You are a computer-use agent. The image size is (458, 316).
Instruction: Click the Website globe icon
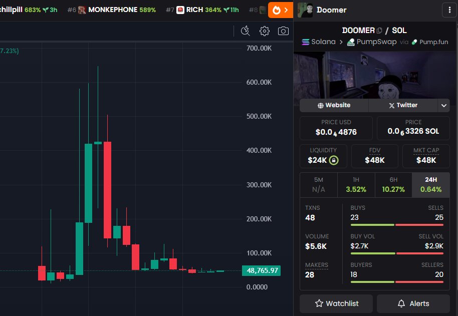pyautogui.click(x=320, y=105)
